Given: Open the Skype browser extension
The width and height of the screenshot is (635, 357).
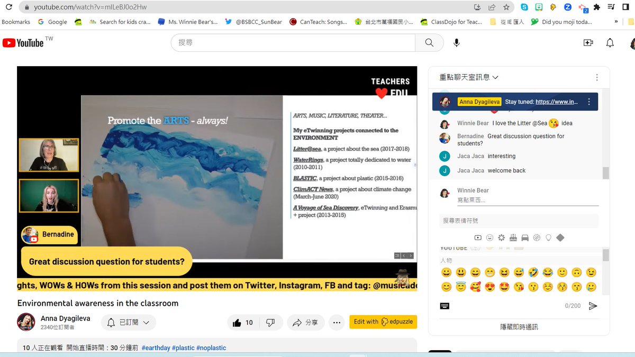Looking at the screenshot, I should 524,7.
